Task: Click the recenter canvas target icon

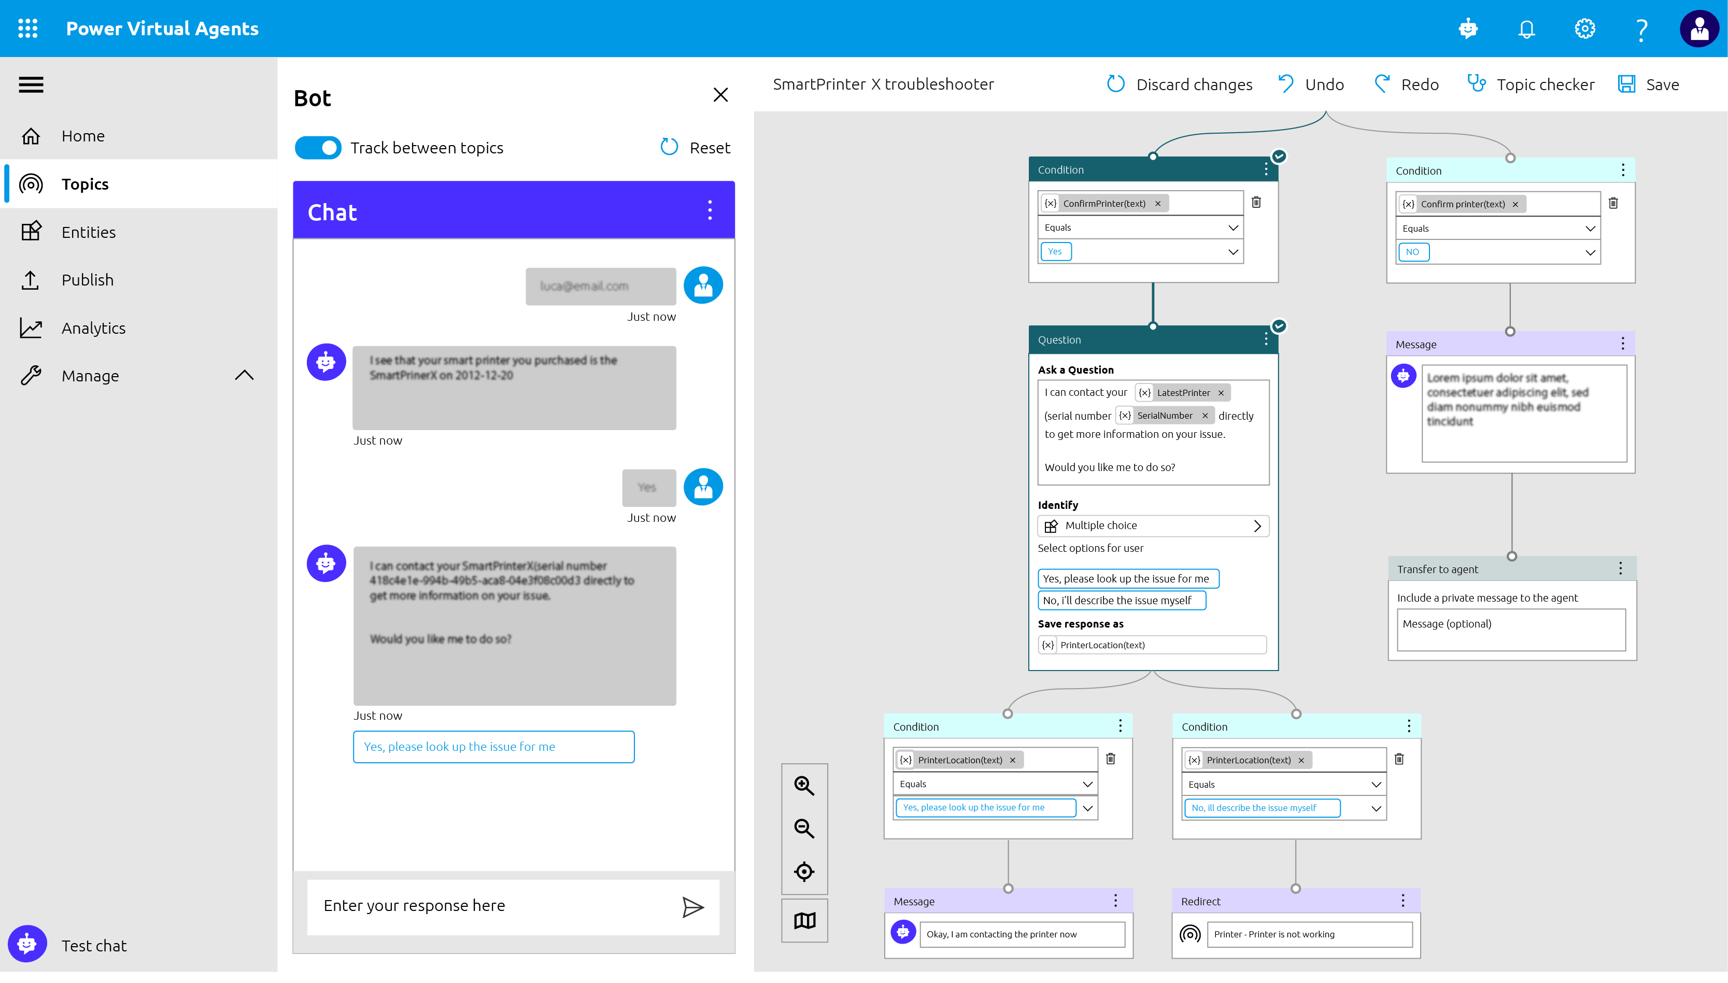Action: [x=803, y=872]
